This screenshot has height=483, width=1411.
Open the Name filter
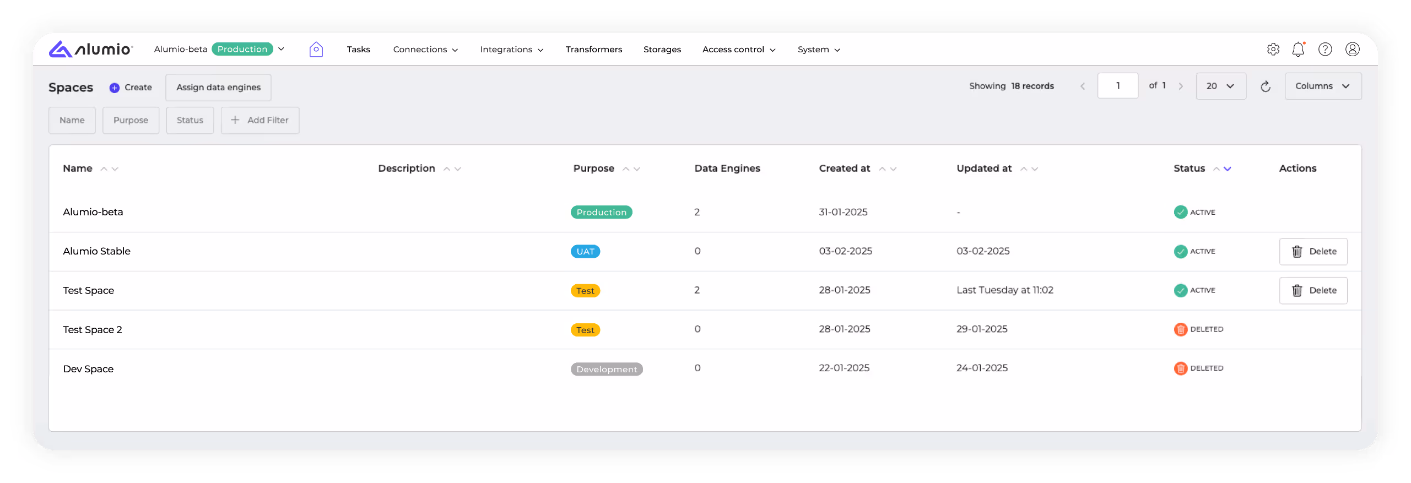[x=72, y=121]
